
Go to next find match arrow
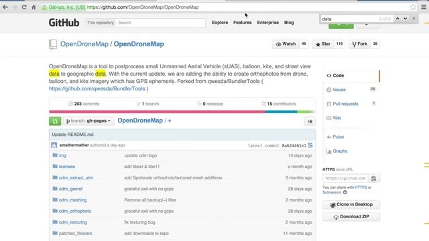tap(405, 19)
